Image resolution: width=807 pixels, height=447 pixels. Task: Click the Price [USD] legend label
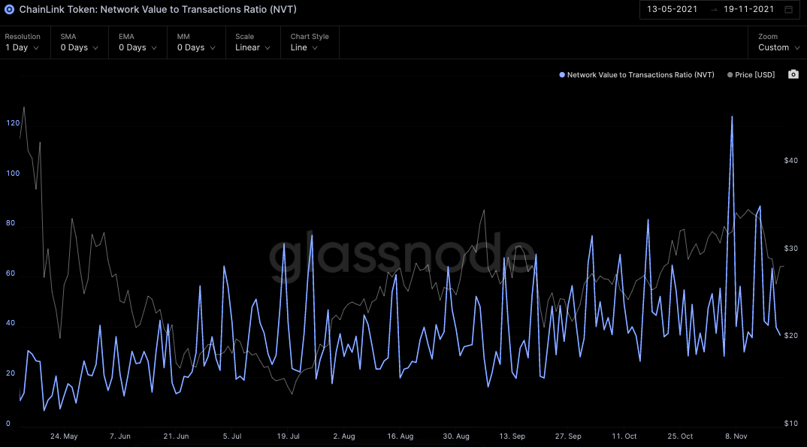tap(755, 75)
